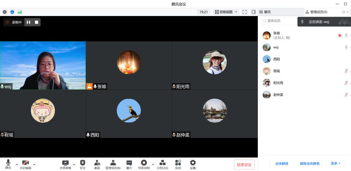Open the meeting info icon
Viewport: 351px width, 171px height.
coord(5,12)
